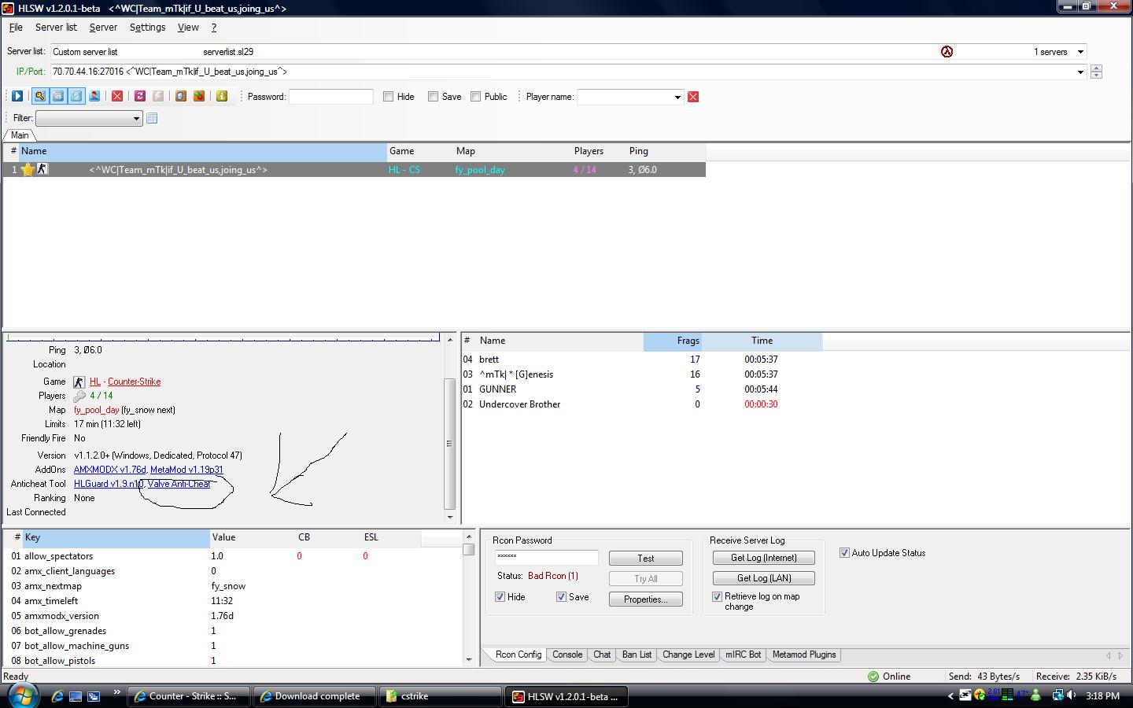Click the green Online status icon
Image resolution: width=1133 pixels, height=708 pixels.
(873, 677)
